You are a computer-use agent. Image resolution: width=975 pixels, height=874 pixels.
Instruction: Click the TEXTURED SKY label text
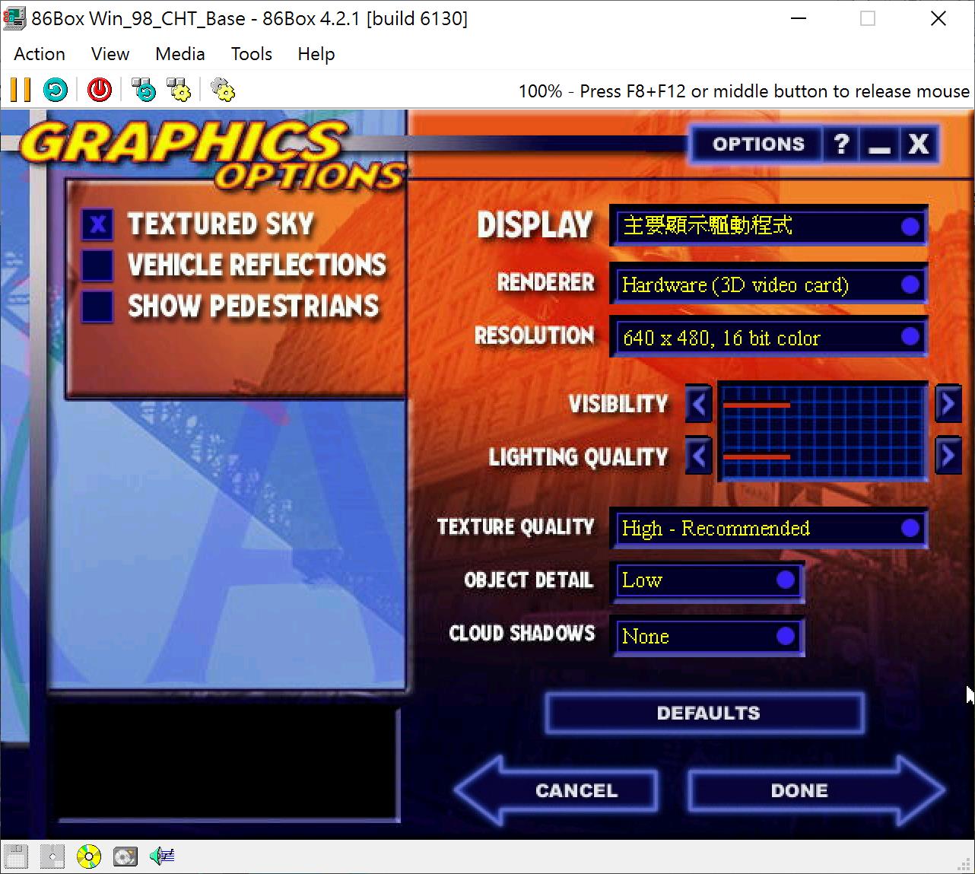click(x=221, y=224)
